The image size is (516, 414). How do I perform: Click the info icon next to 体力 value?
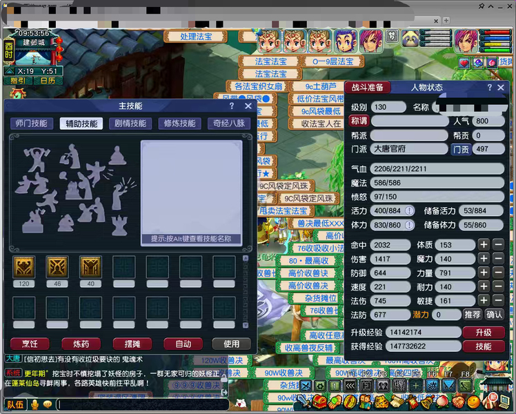pyautogui.click(x=409, y=225)
